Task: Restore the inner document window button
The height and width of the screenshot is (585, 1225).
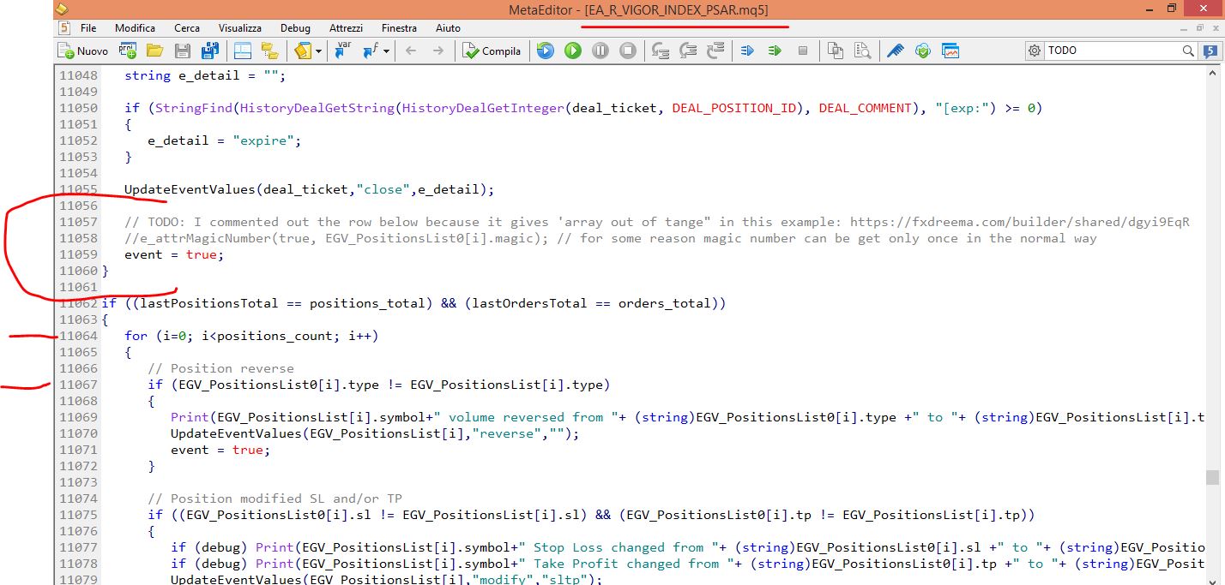Action: point(1200,28)
